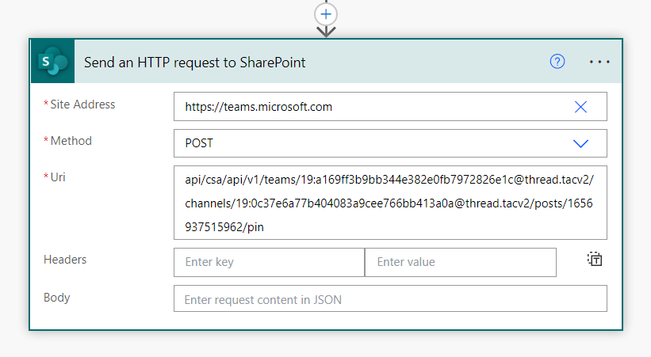Image resolution: width=651 pixels, height=357 pixels.
Task: Open the ellipsis more-options menu
Action: tap(600, 62)
